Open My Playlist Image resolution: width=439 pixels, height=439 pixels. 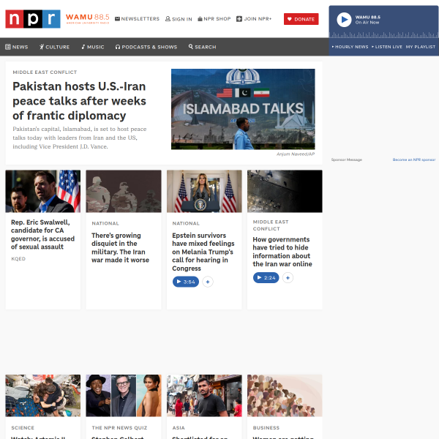pos(421,47)
